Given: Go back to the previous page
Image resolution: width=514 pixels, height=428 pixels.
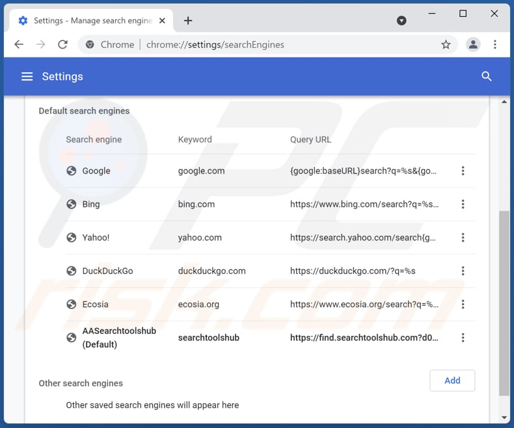Looking at the screenshot, I should (x=19, y=45).
